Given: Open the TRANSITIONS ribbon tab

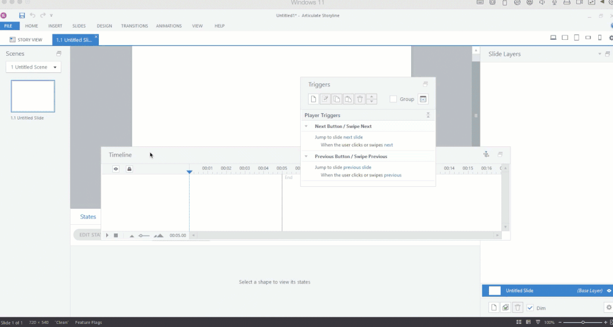Looking at the screenshot, I should click(134, 26).
